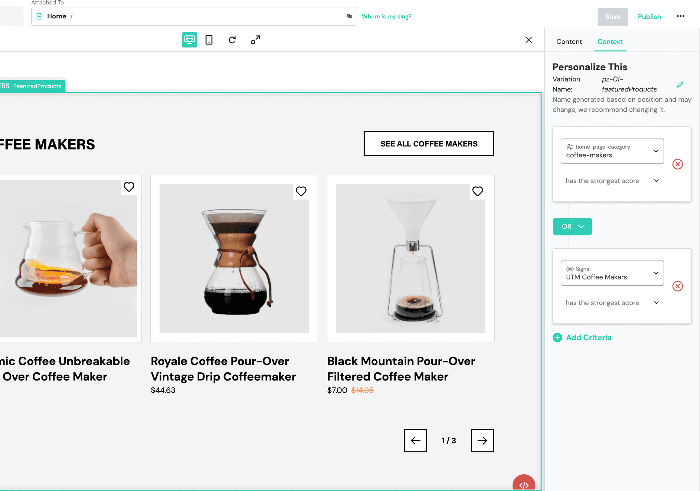Expand the UTM Coffee Makers signal dropdown
This screenshot has height=491, width=700.
pyautogui.click(x=655, y=273)
